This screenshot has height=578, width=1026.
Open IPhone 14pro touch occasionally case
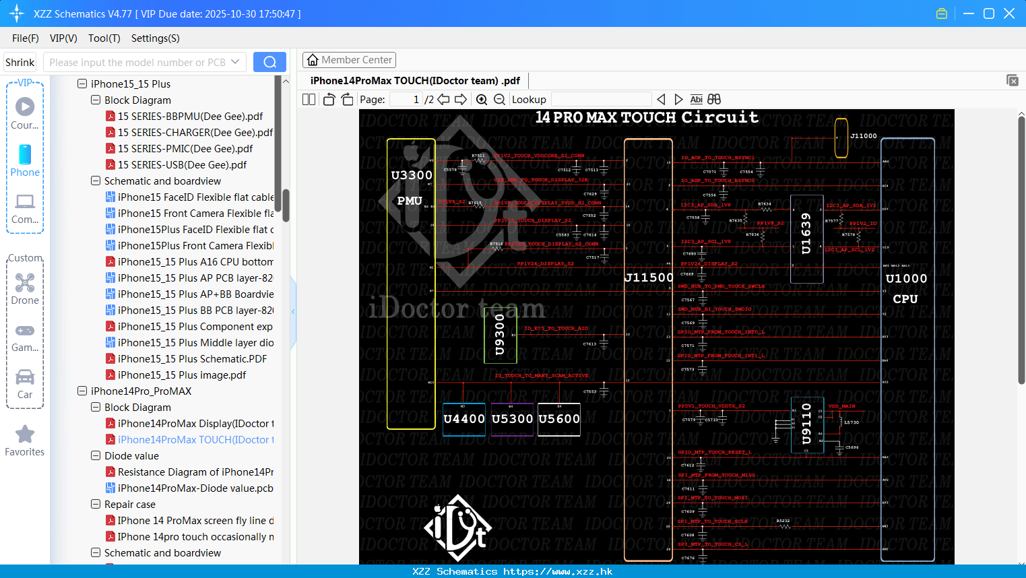[x=189, y=536]
